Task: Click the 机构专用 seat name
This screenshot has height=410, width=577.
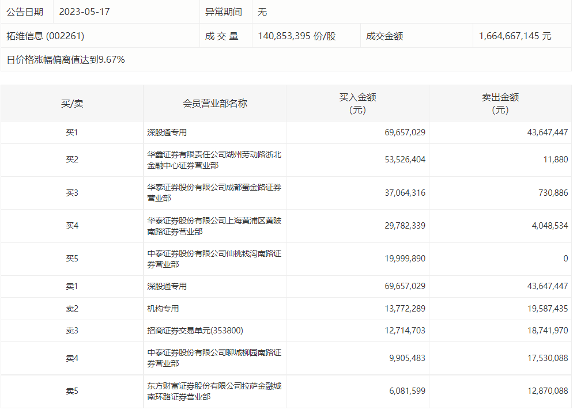Action: pos(163,309)
